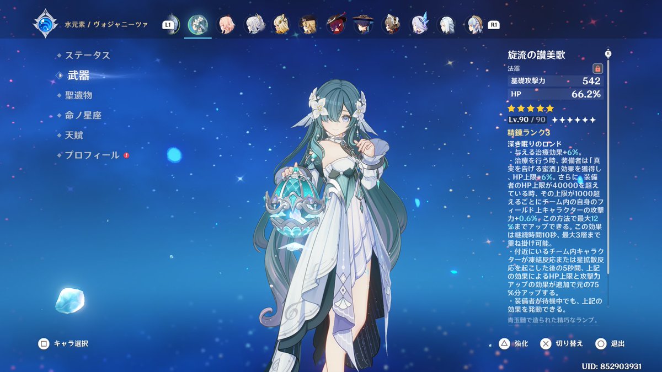Screen dimensions: 662x372
Task: Open the ステータス menu
Action: [88, 55]
